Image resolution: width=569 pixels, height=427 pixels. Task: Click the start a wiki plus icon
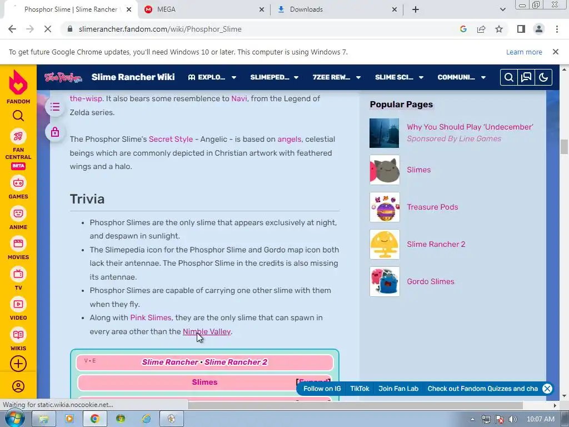click(18, 364)
